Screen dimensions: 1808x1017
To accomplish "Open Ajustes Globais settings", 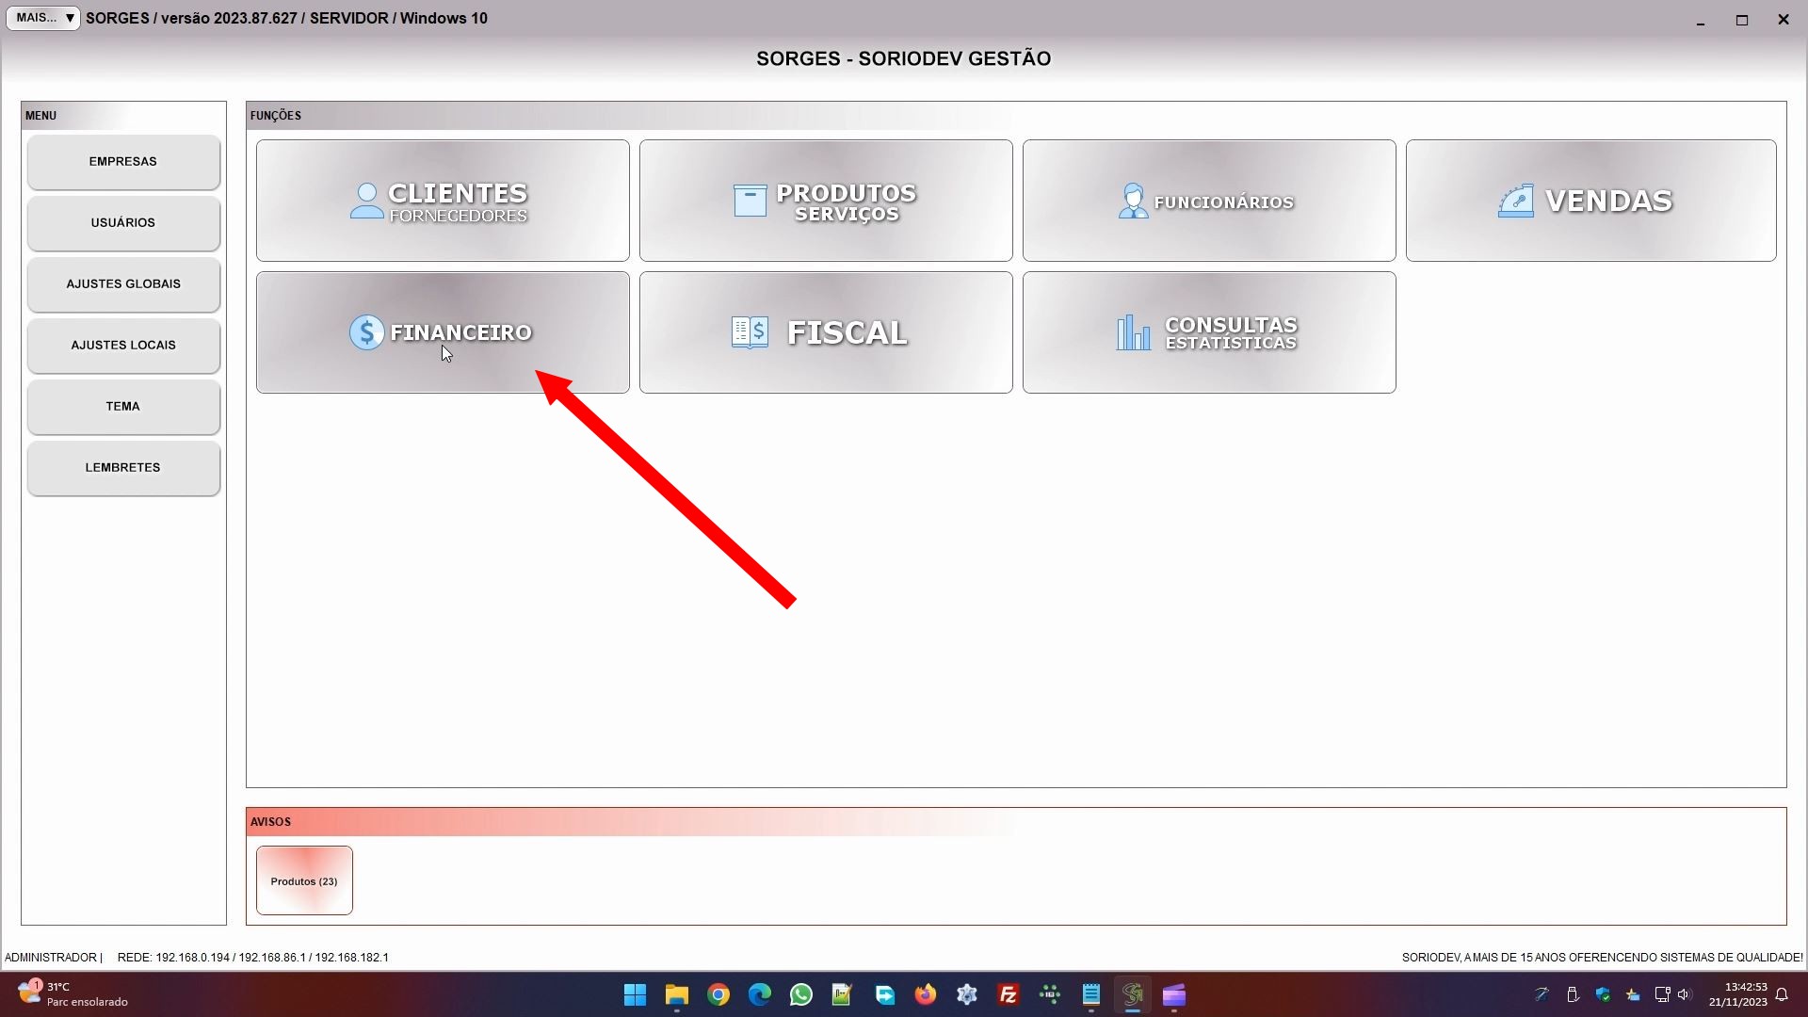I will click(x=123, y=284).
